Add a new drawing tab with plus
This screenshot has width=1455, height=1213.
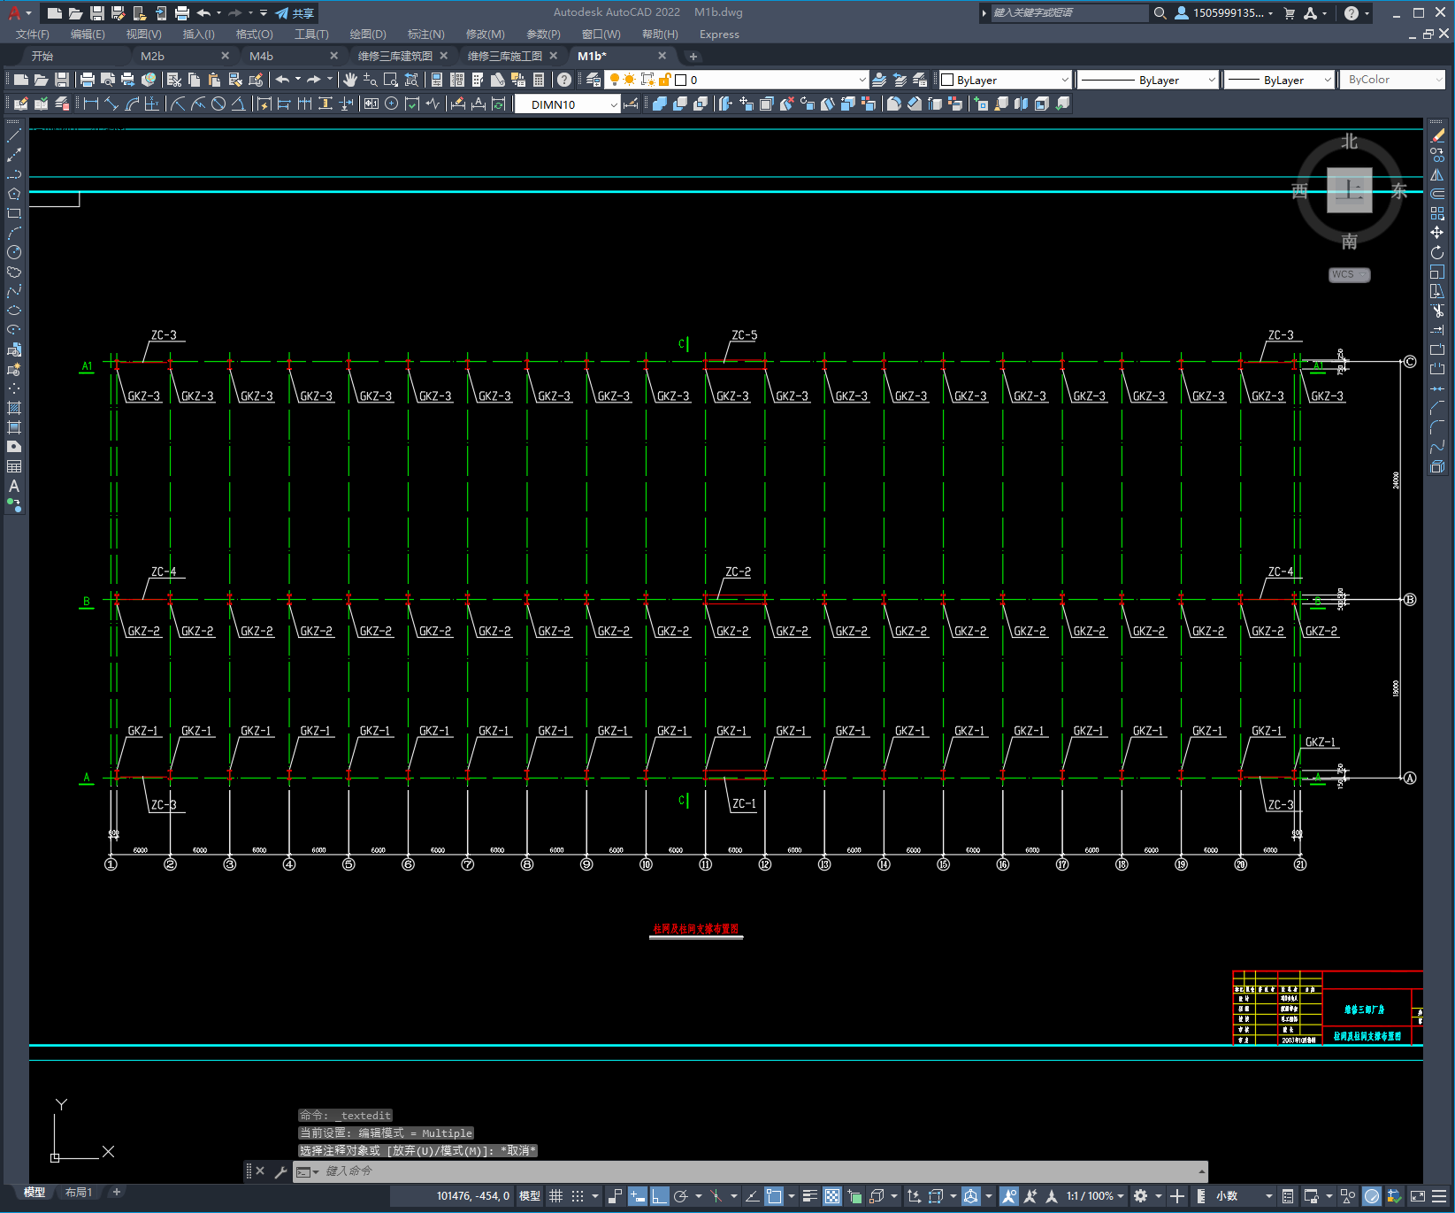tap(693, 56)
